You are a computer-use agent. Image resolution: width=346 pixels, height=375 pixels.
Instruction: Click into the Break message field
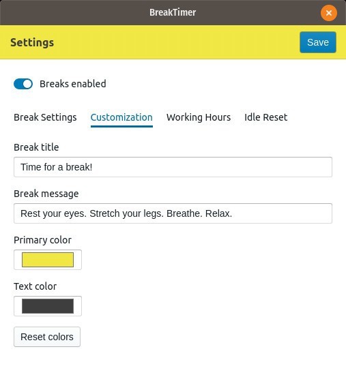173,213
